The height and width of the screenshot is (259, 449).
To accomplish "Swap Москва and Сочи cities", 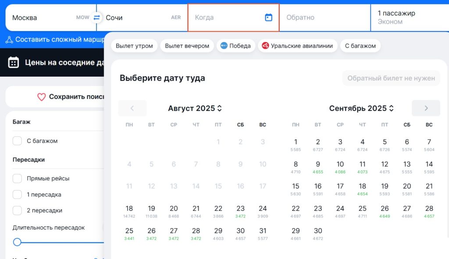I will (x=96, y=17).
